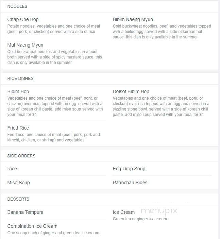Choose the Combination Ice Cream dessert

[x=32, y=226]
